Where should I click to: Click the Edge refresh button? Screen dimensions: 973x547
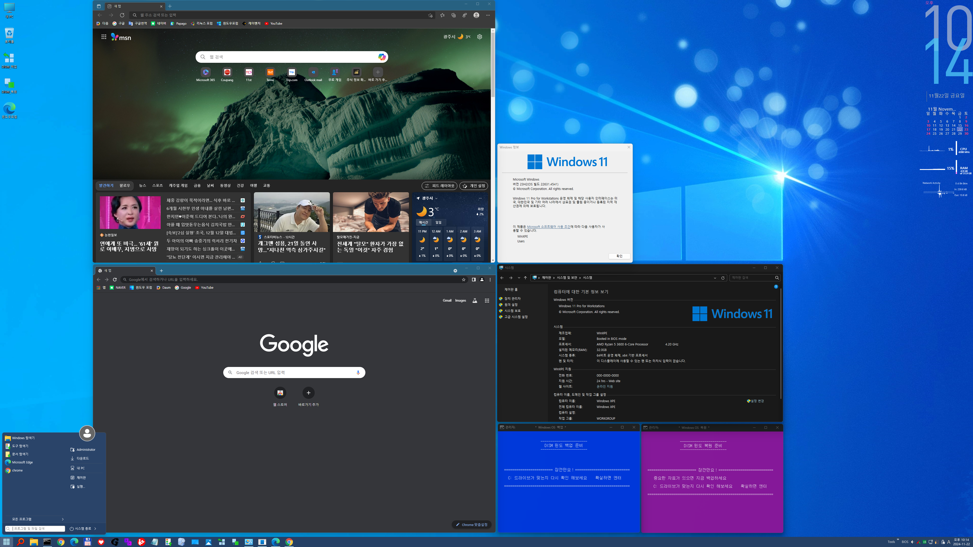(x=122, y=15)
